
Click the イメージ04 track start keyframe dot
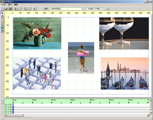13,112
